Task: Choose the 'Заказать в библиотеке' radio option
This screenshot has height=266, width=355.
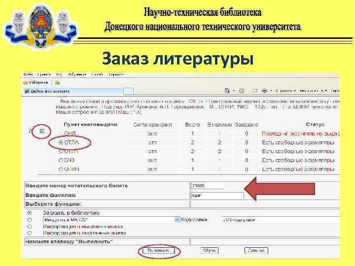Action: click(x=30, y=213)
